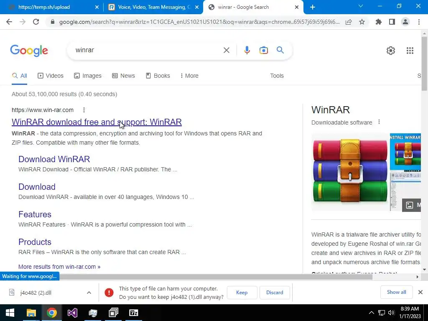Switch to Images search results
The height and width of the screenshot is (321, 428).
click(88, 76)
